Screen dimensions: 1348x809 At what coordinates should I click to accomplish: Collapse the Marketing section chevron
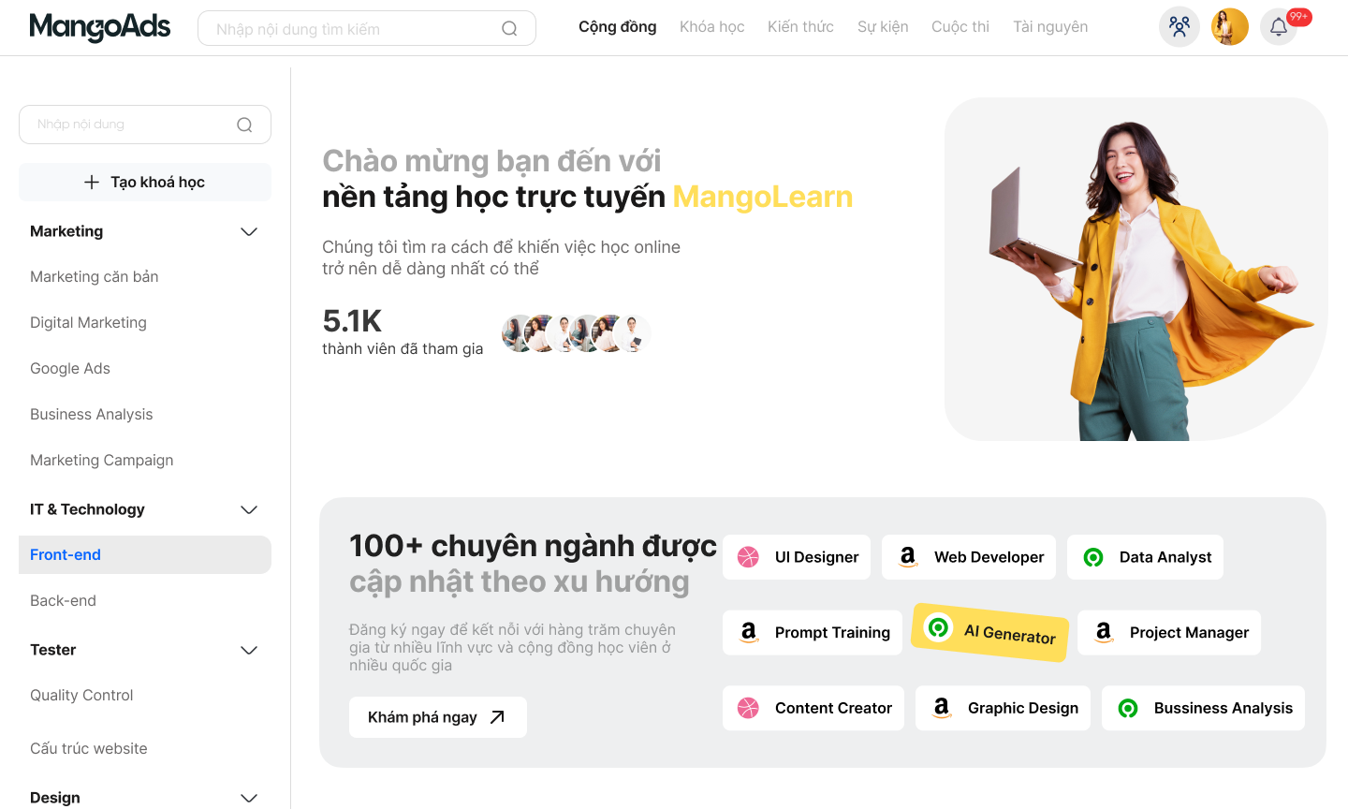[x=249, y=232]
